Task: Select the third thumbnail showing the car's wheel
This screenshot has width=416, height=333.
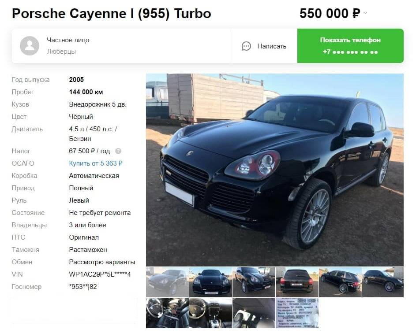Action: 254,282
